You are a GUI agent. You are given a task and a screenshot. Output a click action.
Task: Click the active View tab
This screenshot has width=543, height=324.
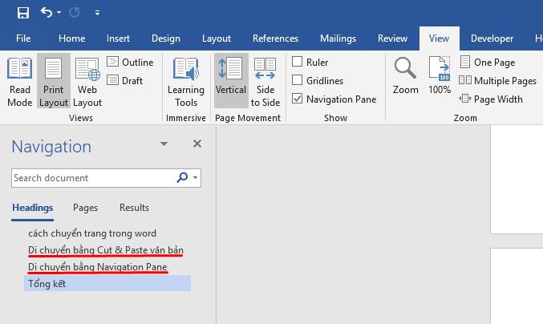pos(439,38)
